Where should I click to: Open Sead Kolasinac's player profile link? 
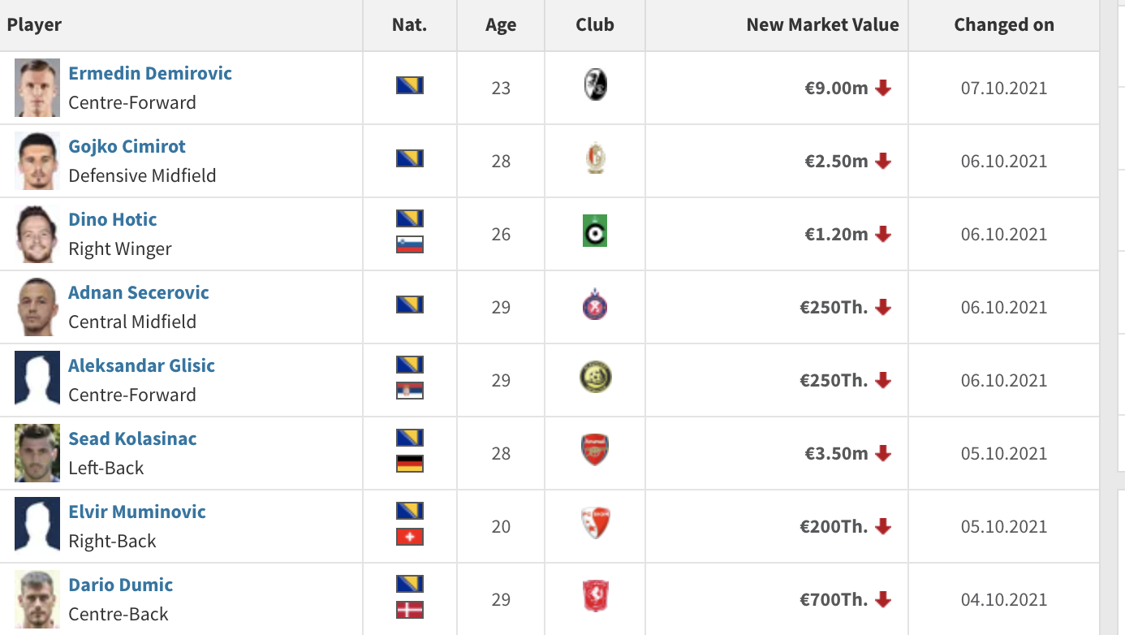pos(132,438)
